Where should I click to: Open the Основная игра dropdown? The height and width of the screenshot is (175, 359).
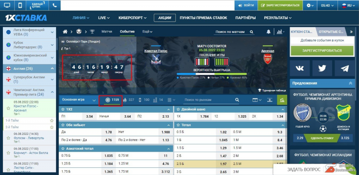(79, 100)
